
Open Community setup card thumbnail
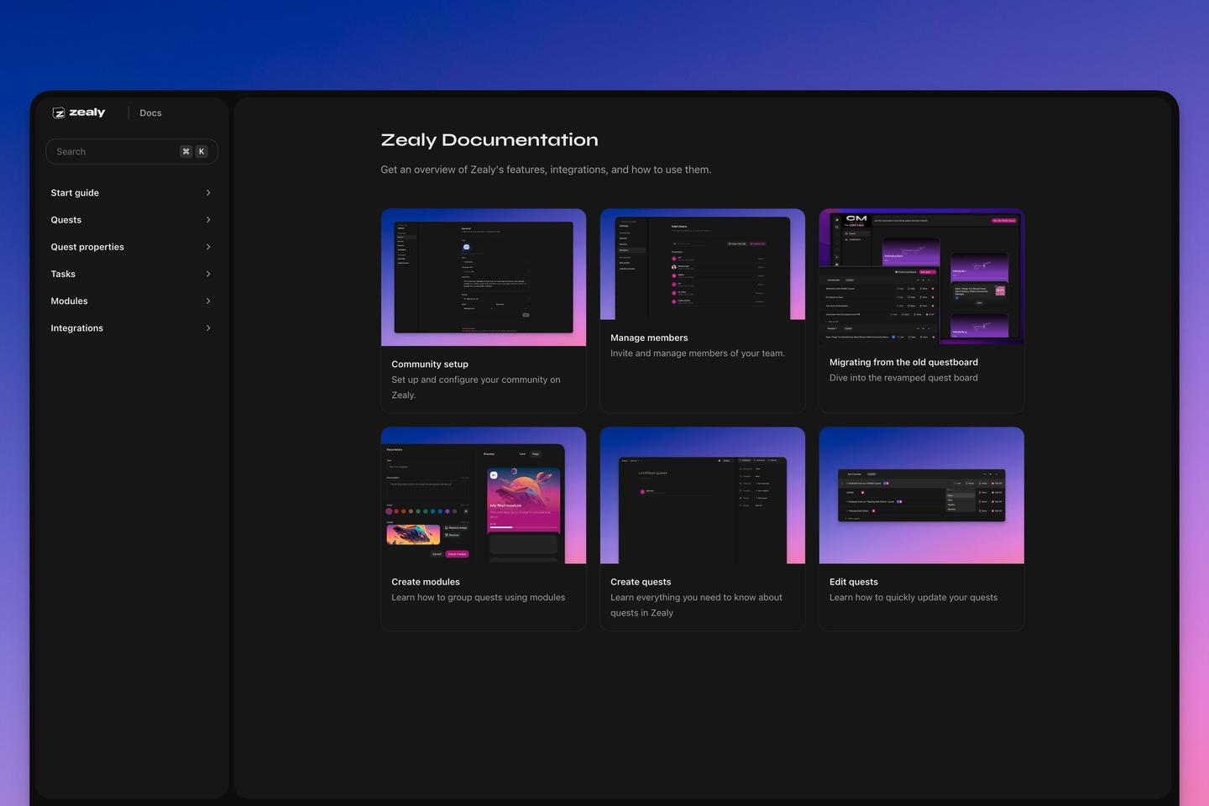point(484,277)
